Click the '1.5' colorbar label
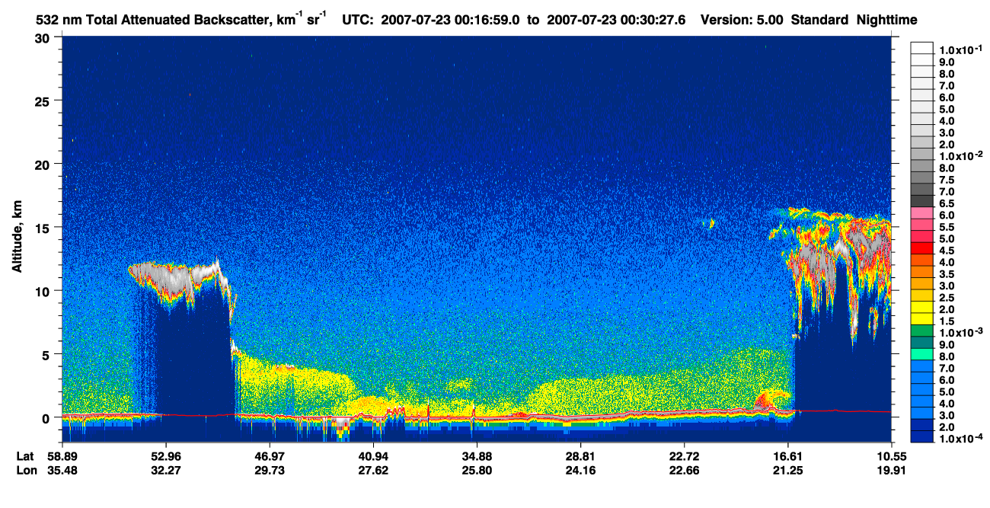This screenshot has height=508, width=990. click(947, 321)
